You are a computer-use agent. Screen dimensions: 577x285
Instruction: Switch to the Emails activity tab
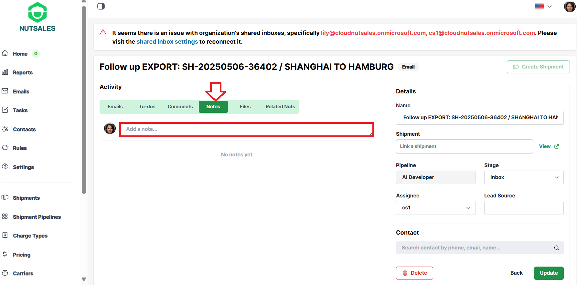[x=115, y=107]
